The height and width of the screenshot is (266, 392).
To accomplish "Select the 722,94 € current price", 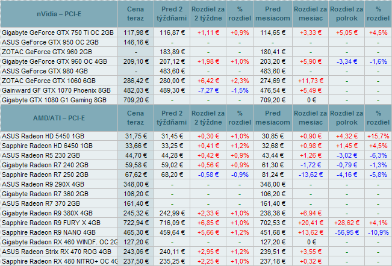I will [136, 223].
